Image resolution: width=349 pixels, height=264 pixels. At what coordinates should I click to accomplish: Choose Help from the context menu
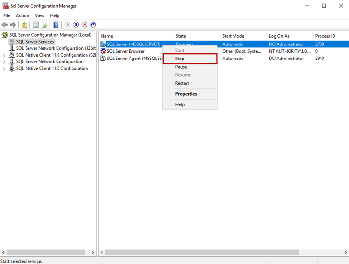coord(190,104)
